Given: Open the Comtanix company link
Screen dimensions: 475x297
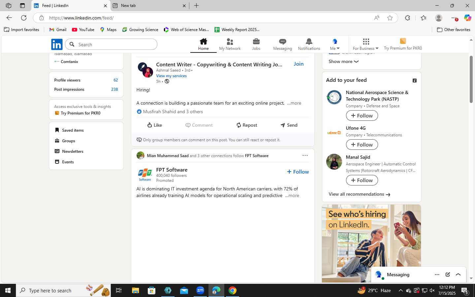Looking at the screenshot, I should coord(69,62).
